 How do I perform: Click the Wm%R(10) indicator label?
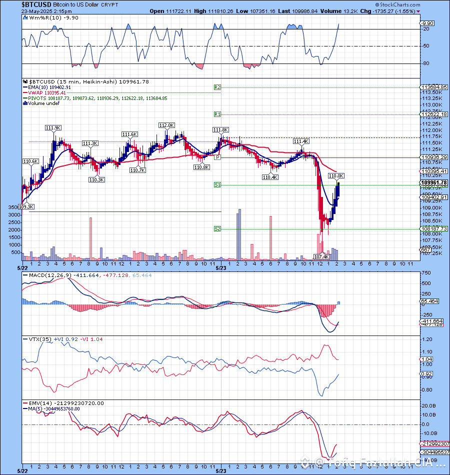45,18
